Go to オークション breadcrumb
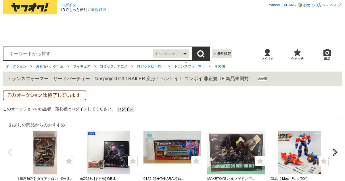 point(16,66)
